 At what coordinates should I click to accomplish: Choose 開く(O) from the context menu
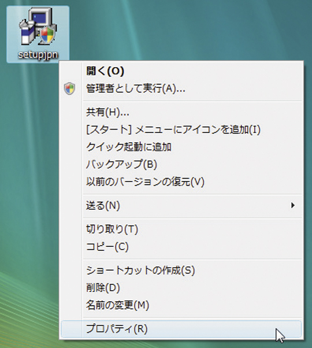pyautogui.click(x=181, y=71)
